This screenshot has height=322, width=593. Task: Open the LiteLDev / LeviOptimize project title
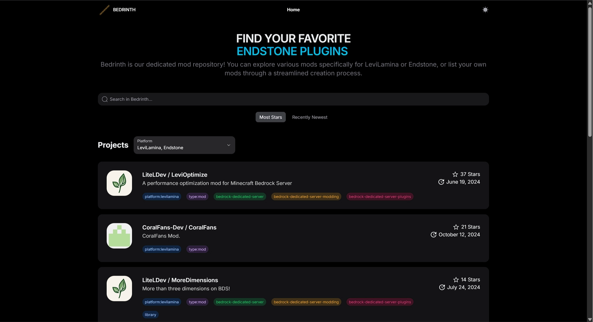tap(175, 175)
